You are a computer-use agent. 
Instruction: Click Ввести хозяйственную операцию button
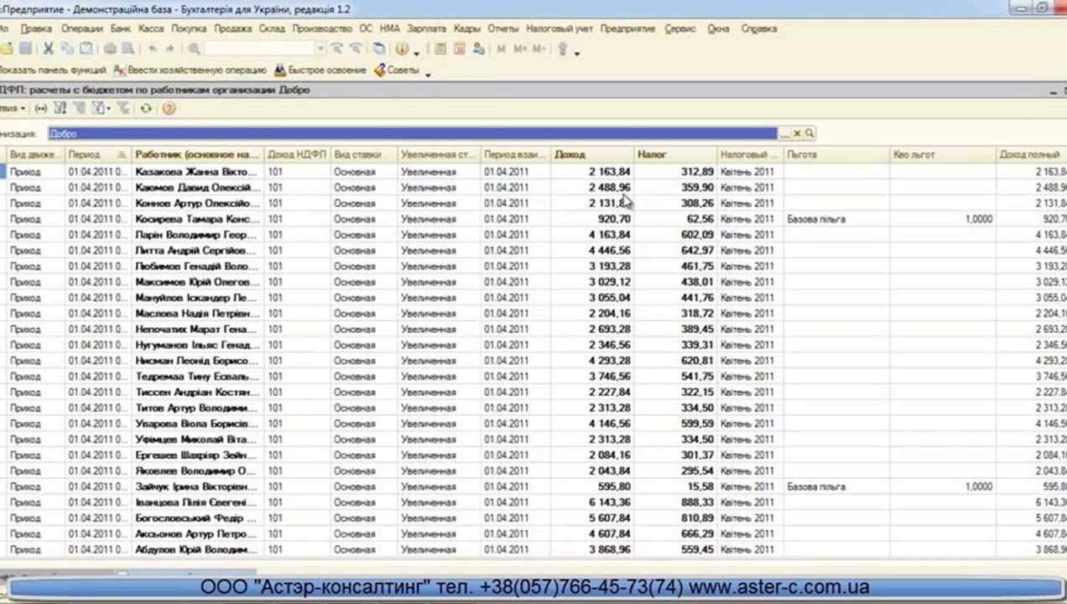pyautogui.click(x=190, y=70)
